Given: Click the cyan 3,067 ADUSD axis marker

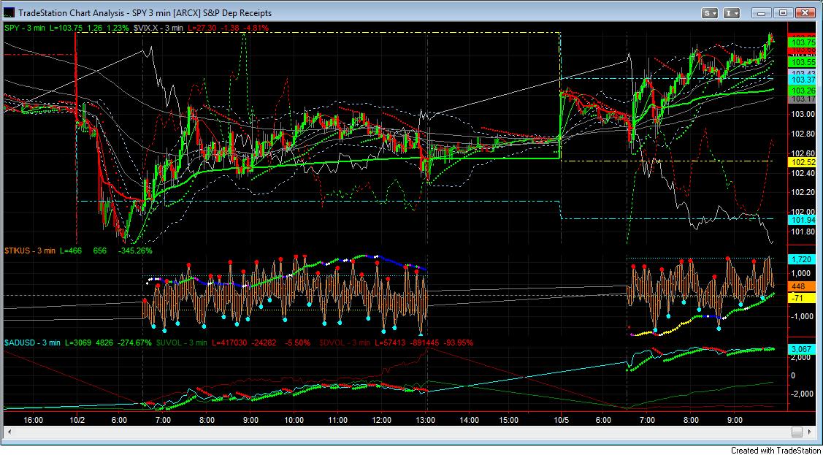Looking at the screenshot, I should point(803,349).
